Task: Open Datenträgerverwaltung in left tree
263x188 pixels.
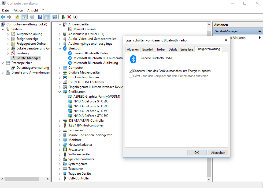Action: click(x=33, y=68)
